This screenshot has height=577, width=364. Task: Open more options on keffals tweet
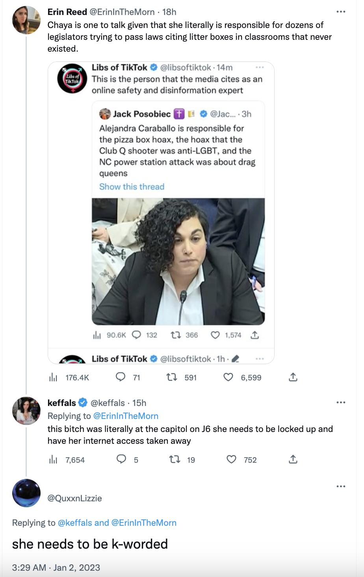point(341,403)
